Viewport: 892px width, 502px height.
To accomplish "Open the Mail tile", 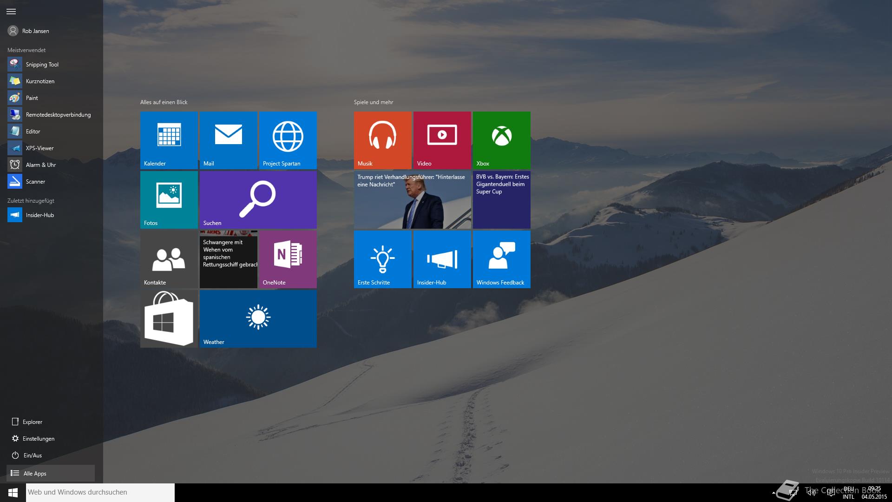I will [228, 140].
